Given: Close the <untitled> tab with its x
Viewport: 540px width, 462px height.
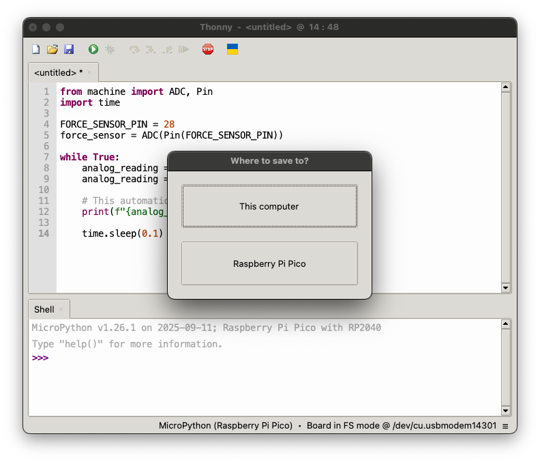Looking at the screenshot, I should [x=89, y=72].
